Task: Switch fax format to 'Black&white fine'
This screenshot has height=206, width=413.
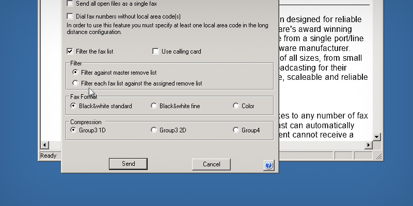Action: tap(154, 106)
